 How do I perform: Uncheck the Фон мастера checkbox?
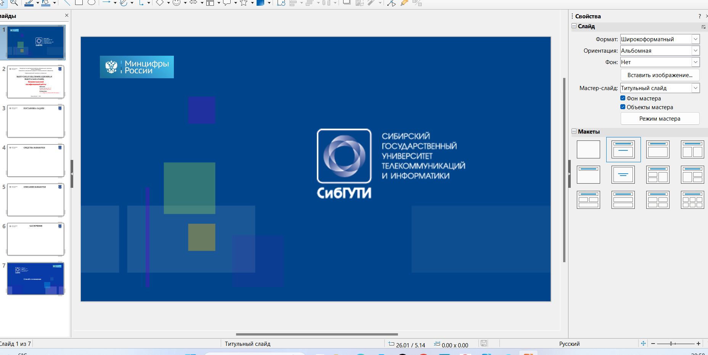point(623,98)
